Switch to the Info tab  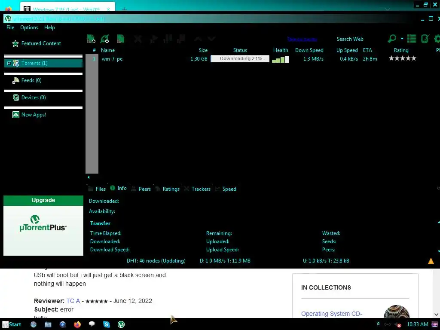click(119, 188)
